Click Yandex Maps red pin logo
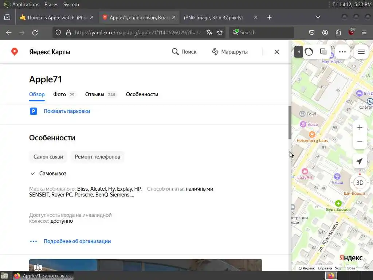Viewport: 373px width, 280px height. [15, 52]
